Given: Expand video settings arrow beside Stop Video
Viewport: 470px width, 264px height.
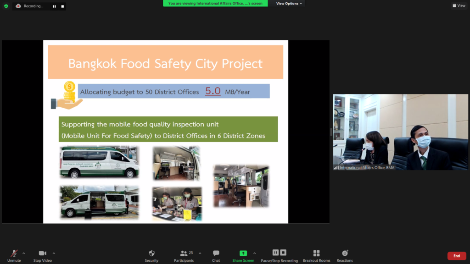Looking at the screenshot, I should [54, 253].
